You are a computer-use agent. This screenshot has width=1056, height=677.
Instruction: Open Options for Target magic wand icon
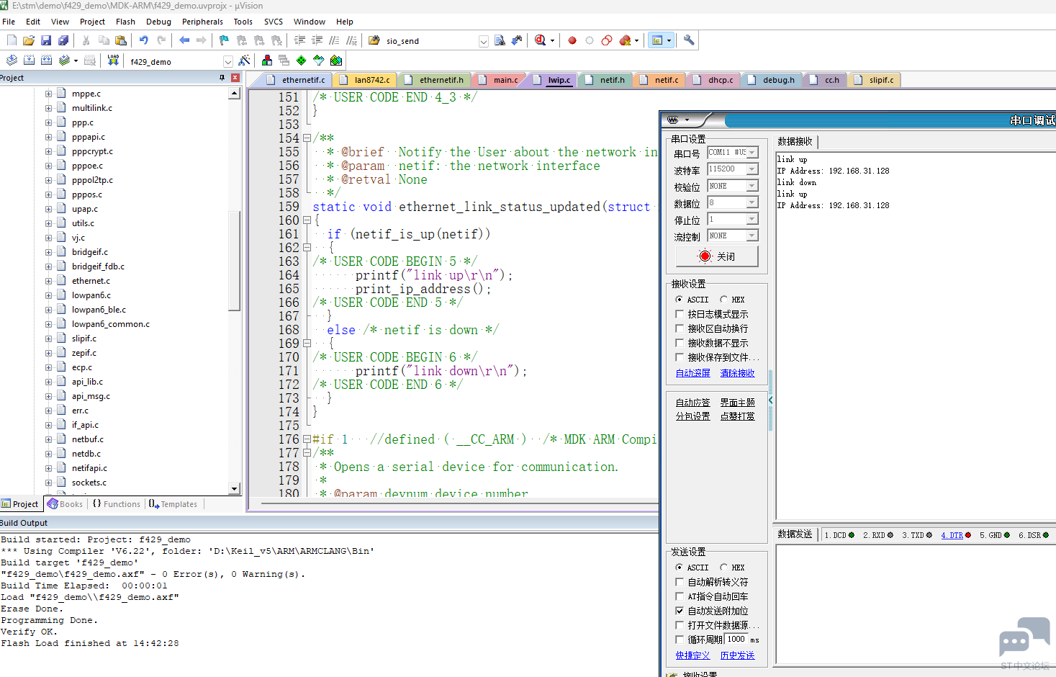pyautogui.click(x=244, y=60)
